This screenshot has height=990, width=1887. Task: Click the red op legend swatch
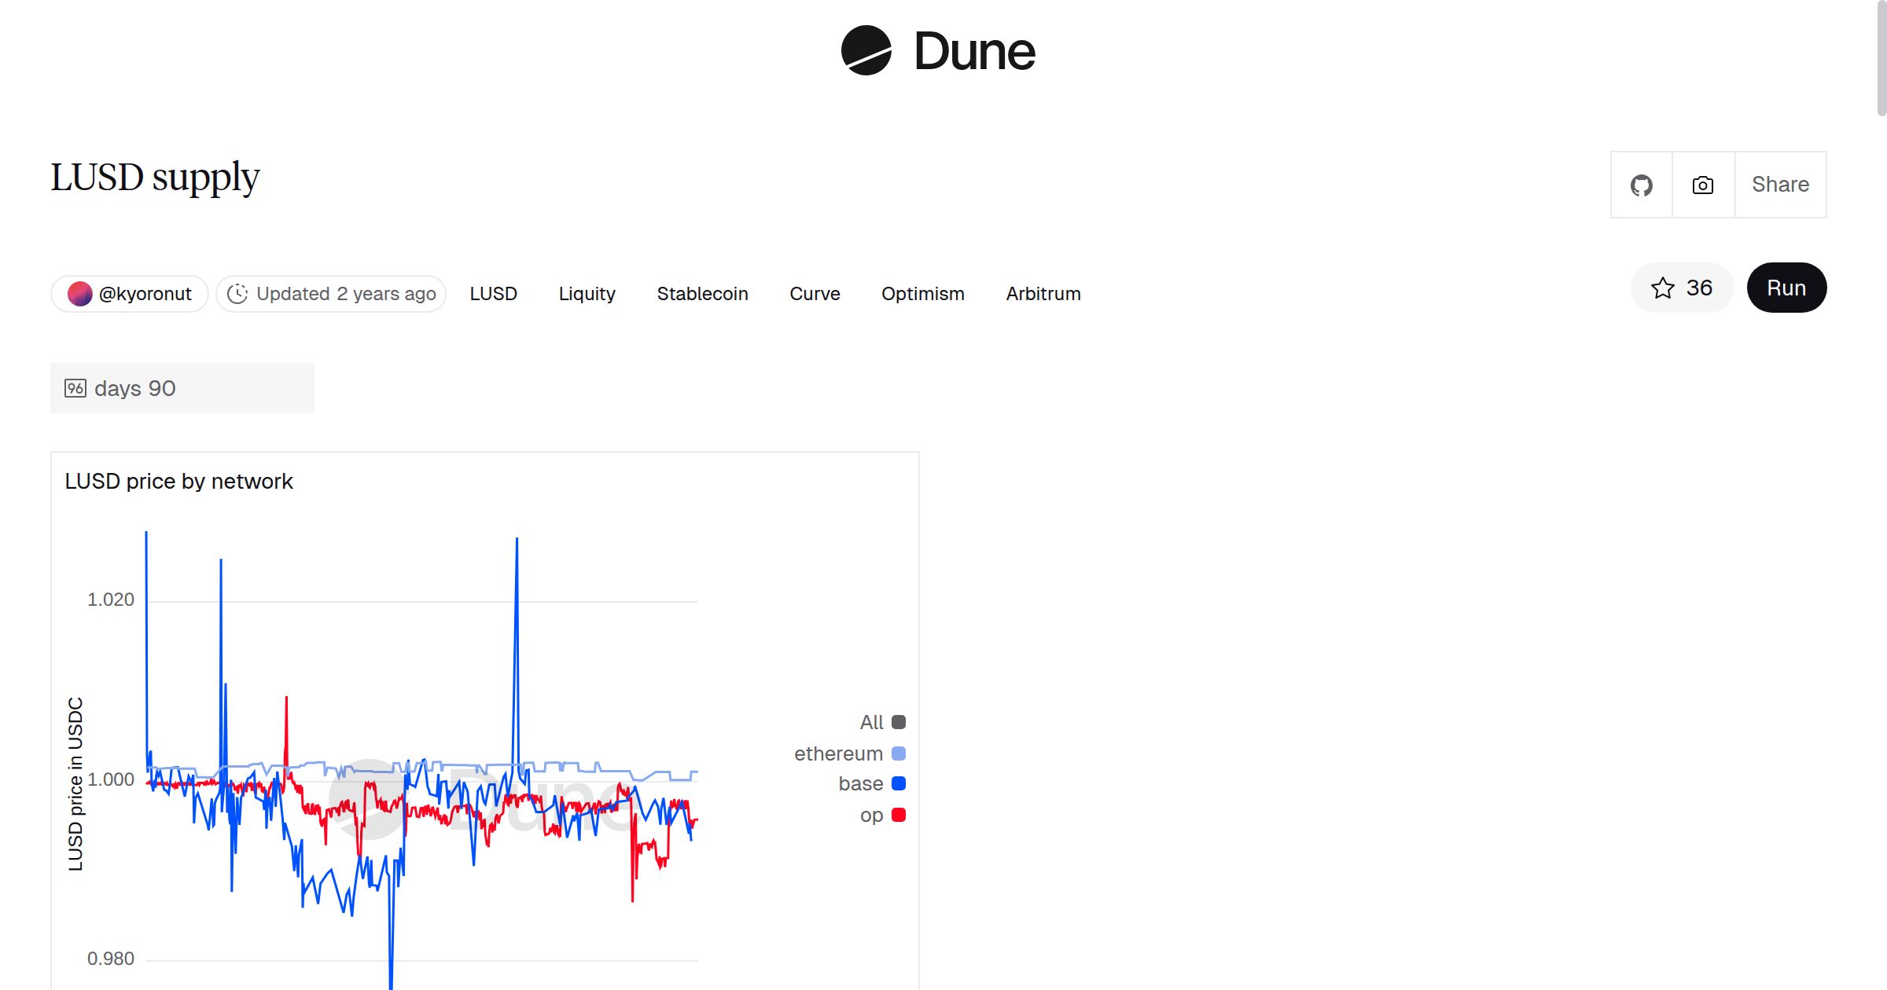pos(899,816)
